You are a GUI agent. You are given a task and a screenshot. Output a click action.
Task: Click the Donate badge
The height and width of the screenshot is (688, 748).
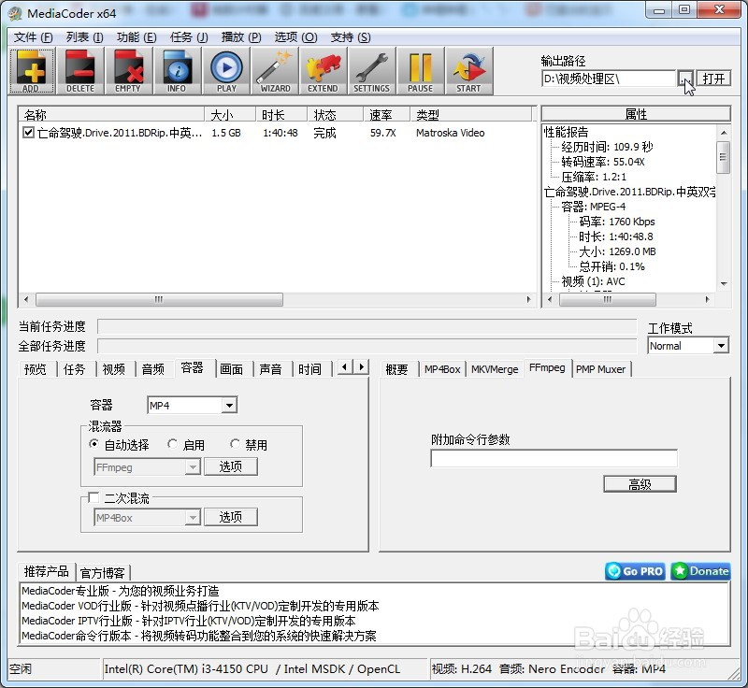click(x=700, y=571)
